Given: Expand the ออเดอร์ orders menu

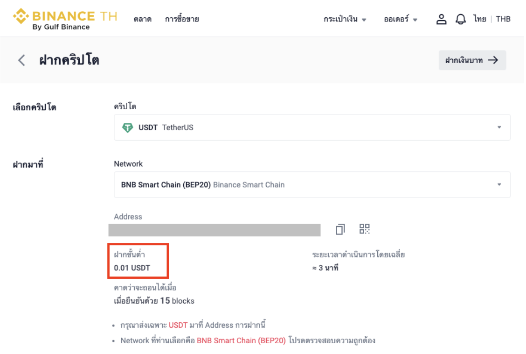Looking at the screenshot, I should (x=400, y=19).
